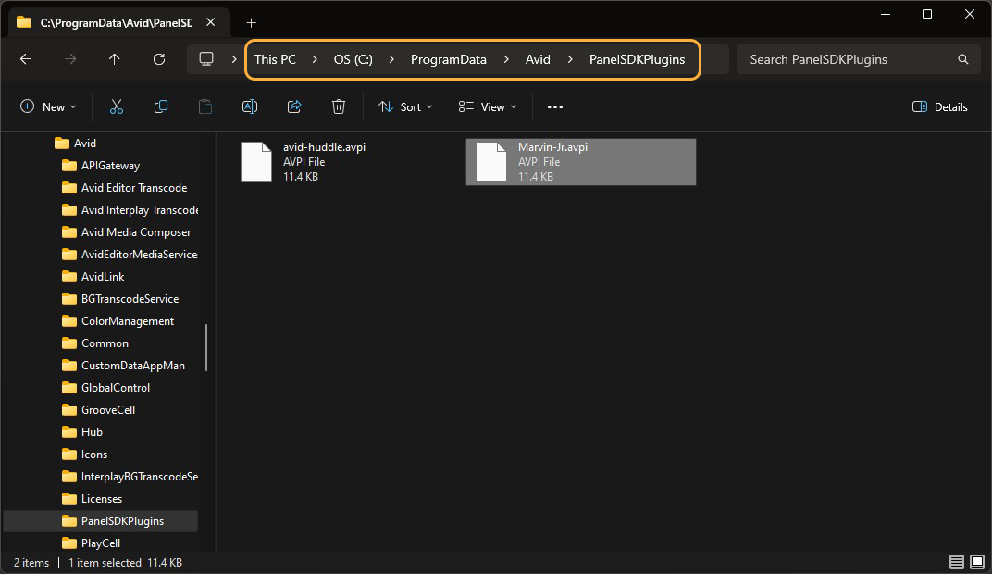Click the Copy icon in toolbar
The image size is (992, 574).
pyautogui.click(x=161, y=107)
